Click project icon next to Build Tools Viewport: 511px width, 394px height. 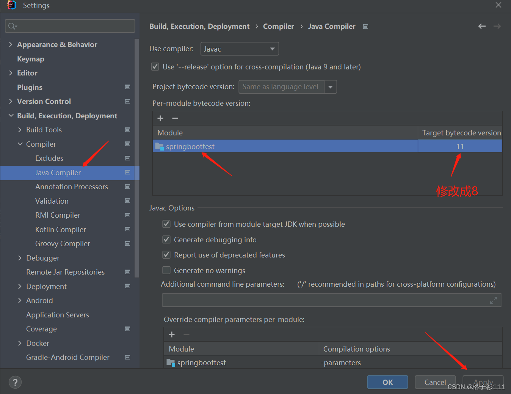(x=128, y=130)
